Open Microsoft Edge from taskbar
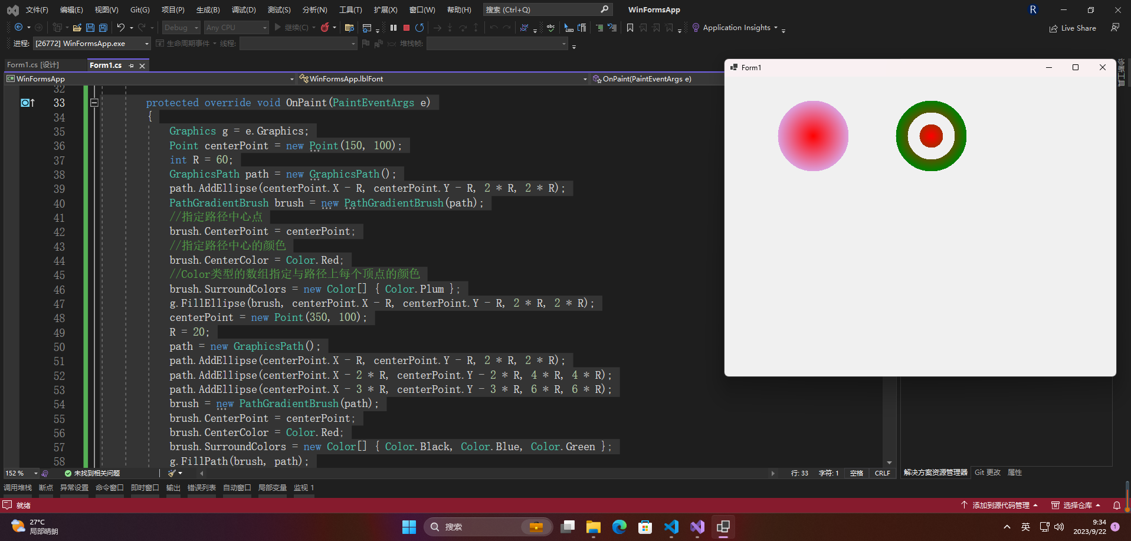The height and width of the screenshot is (541, 1131). click(x=619, y=527)
